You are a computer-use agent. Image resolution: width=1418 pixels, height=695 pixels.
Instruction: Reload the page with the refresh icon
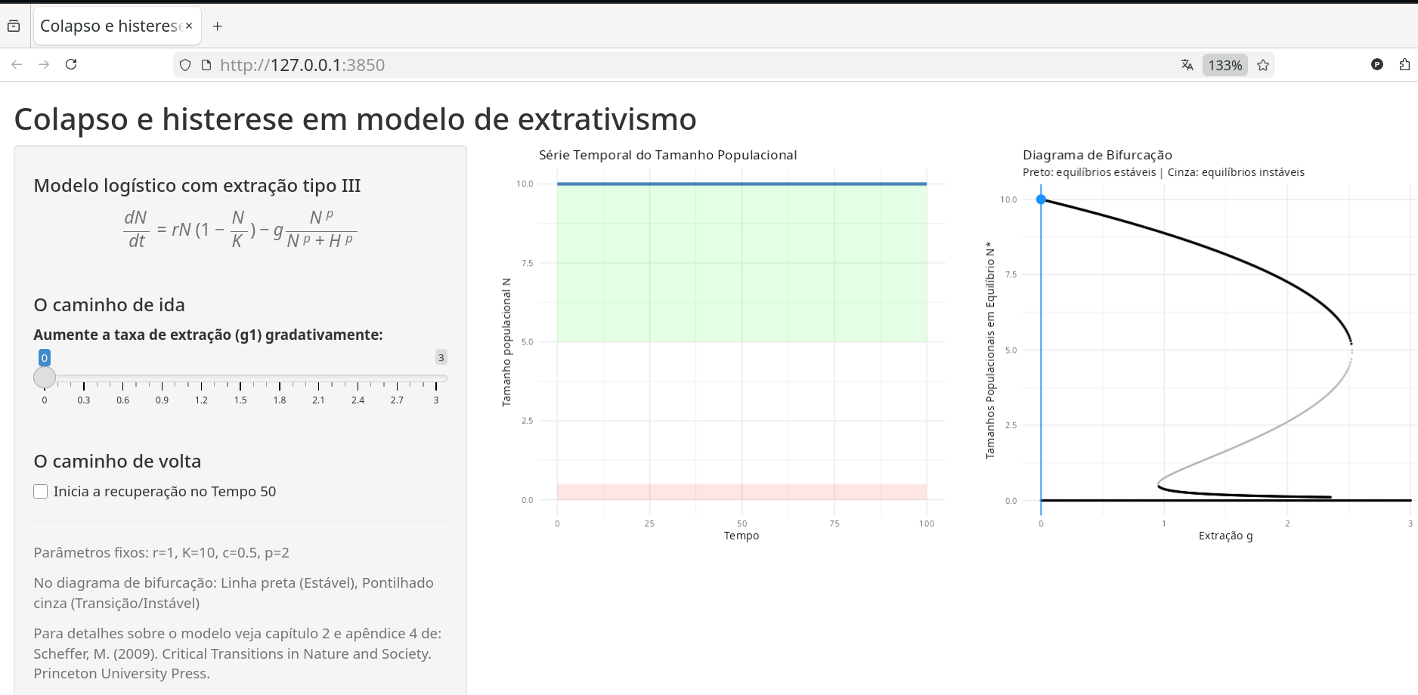pyautogui.click(x=71, y=65)
